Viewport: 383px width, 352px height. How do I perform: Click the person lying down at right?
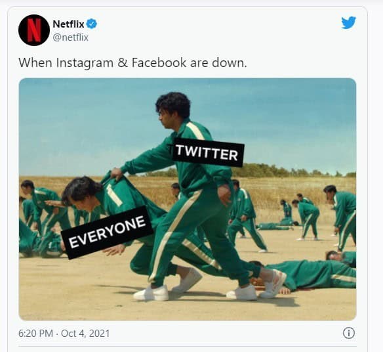(306, 273)
